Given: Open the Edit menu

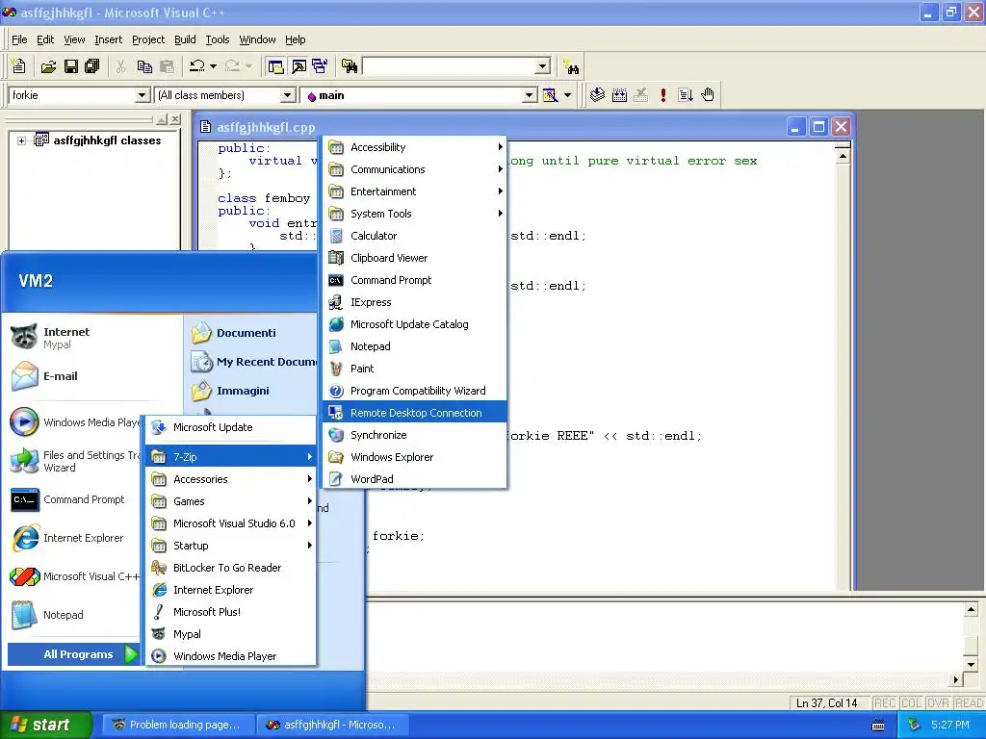Looking at the screenshot, I should [45, 39].
